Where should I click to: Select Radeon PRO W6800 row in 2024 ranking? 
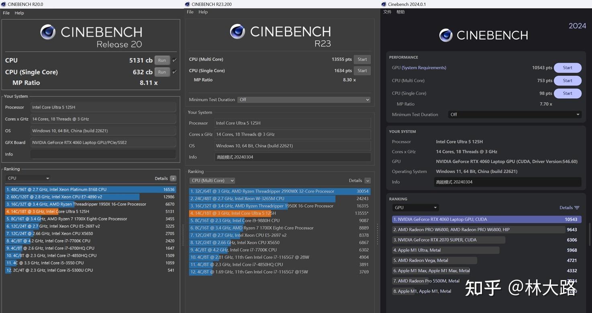click(486, 230)
